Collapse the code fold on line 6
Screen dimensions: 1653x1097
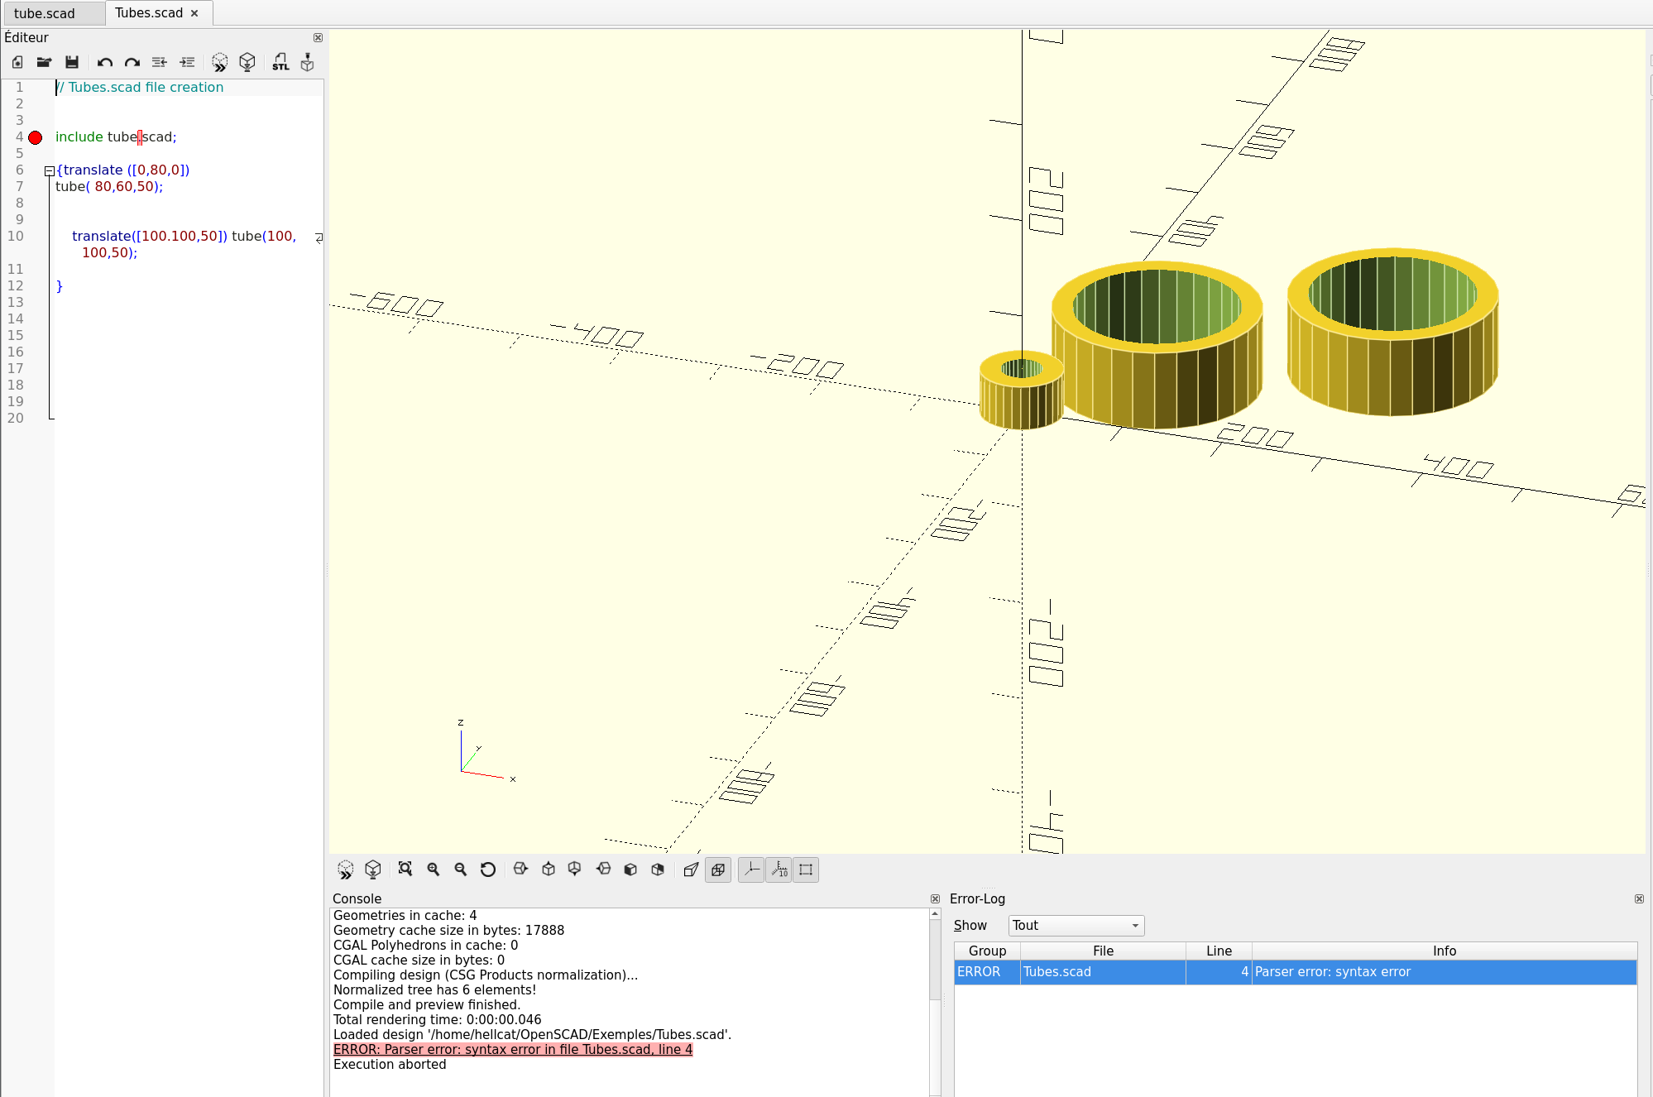[x=50, y=170]
